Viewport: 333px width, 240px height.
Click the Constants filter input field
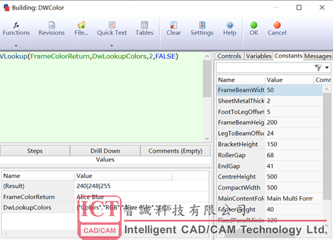tap(264, 68)
